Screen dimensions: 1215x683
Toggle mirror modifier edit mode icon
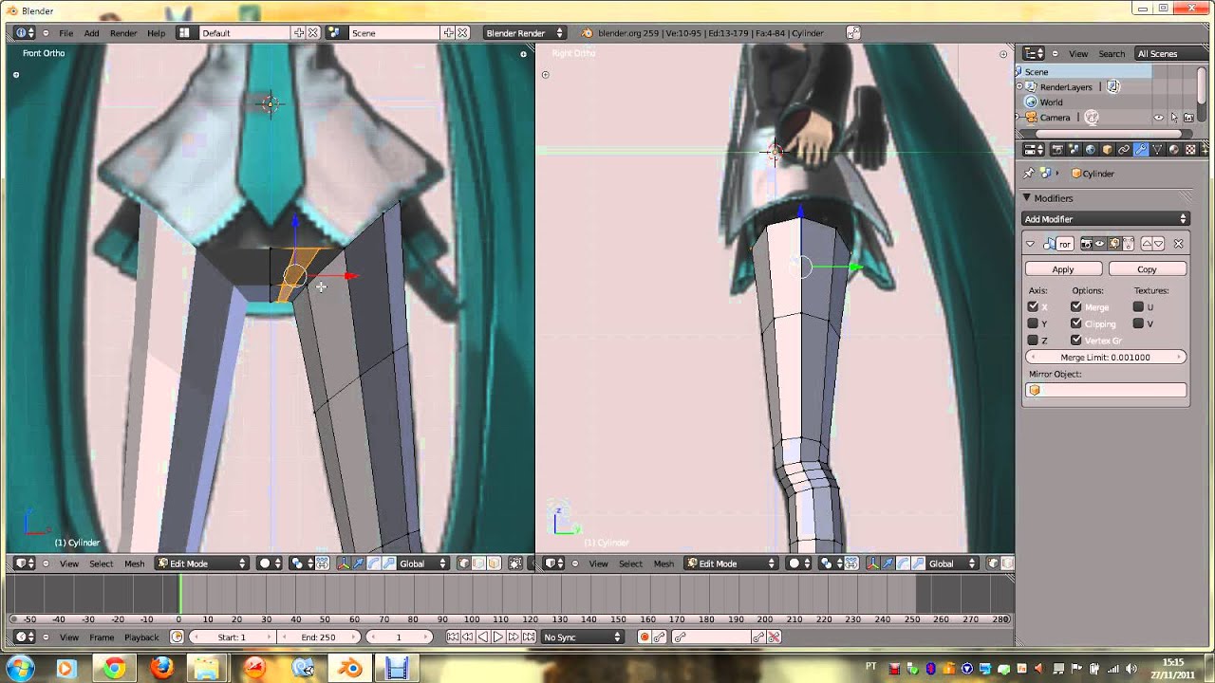pyautogui.click(x=1114, y=244)
